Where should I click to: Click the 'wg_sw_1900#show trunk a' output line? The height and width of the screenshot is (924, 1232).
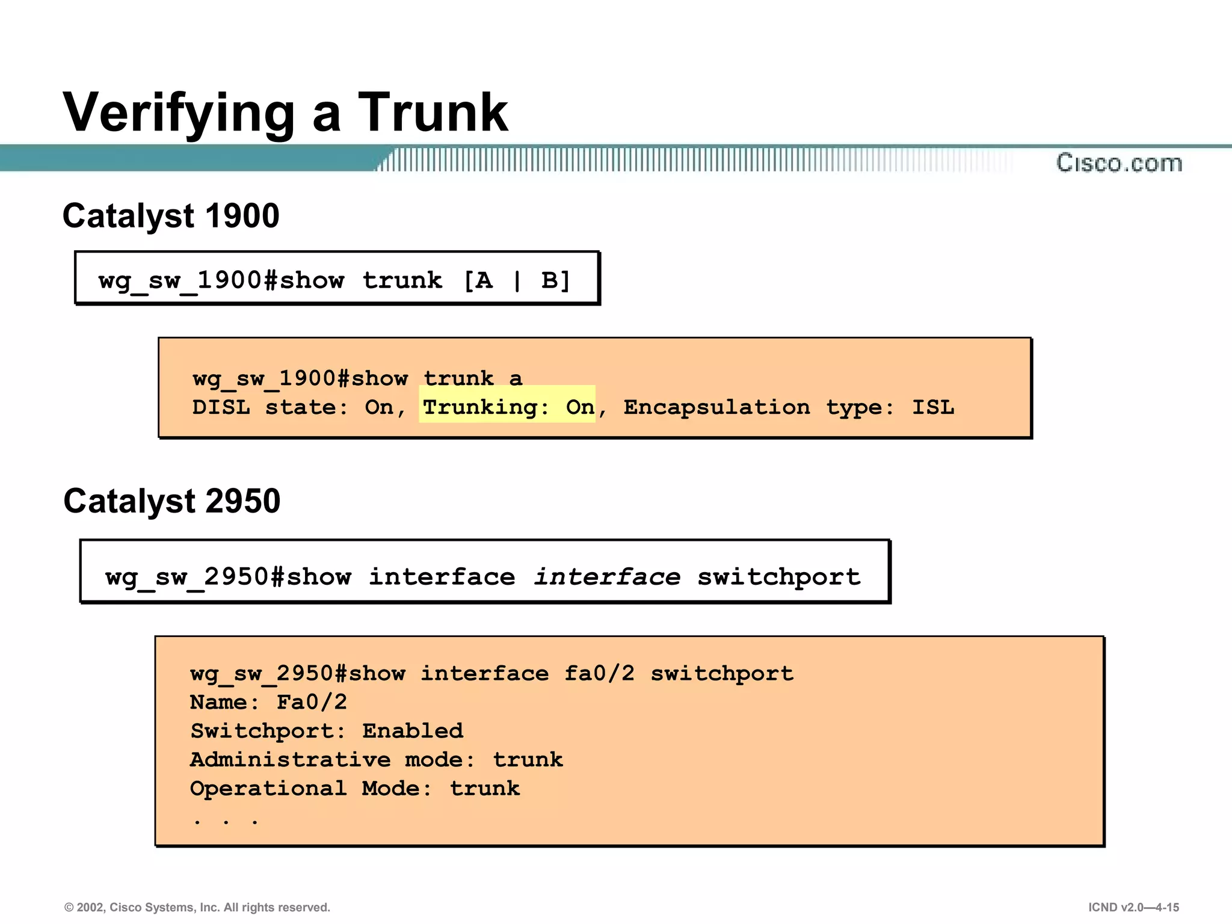pyautogui.click(x=357, y=378)
